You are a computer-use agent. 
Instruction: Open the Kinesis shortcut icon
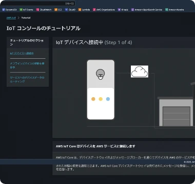click(119, 10)
